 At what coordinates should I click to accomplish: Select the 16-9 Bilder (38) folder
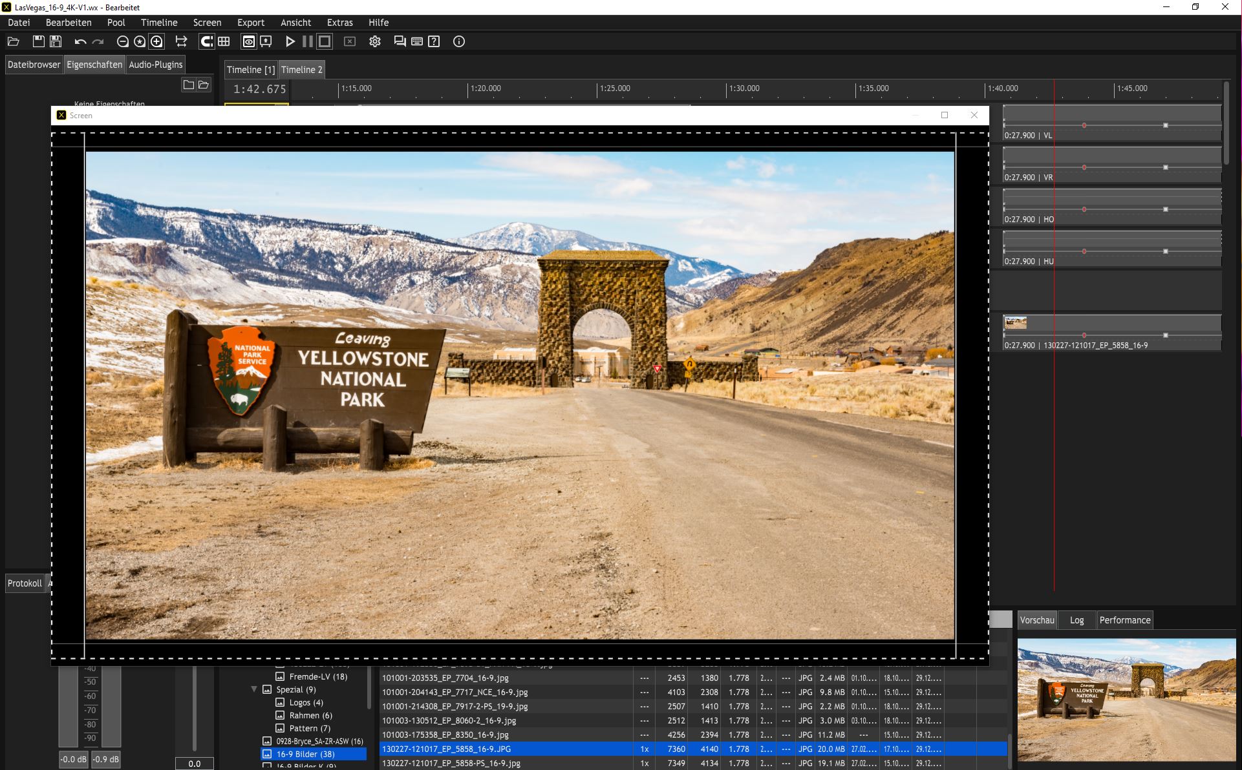(314, 754)
